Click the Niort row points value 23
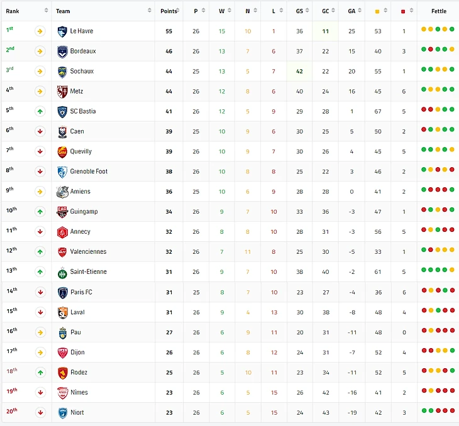Screen dimensions: 459x426 (x=169, y=413)
